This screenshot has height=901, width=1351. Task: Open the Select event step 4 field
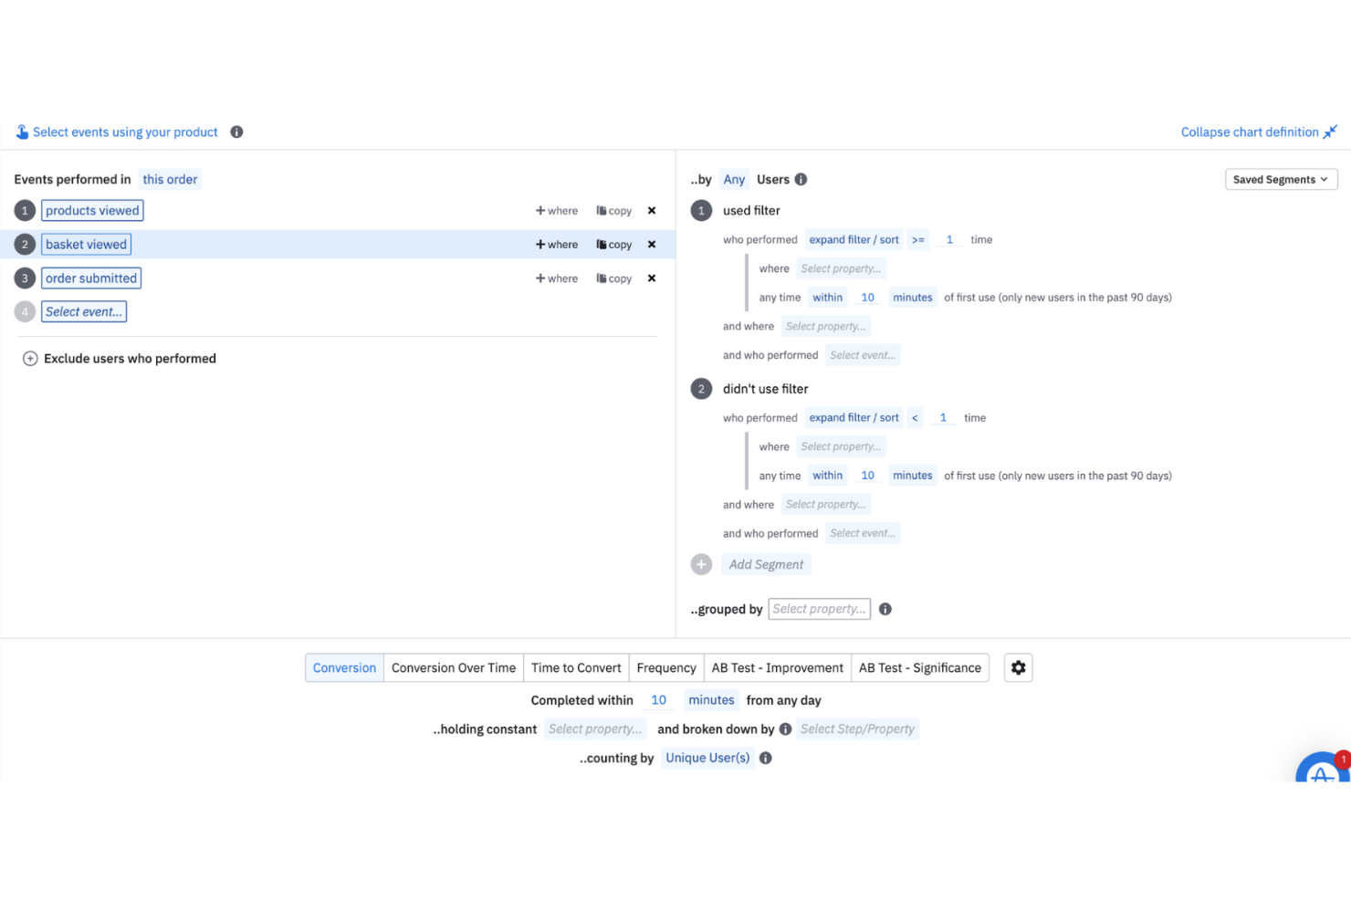point(84,311)
